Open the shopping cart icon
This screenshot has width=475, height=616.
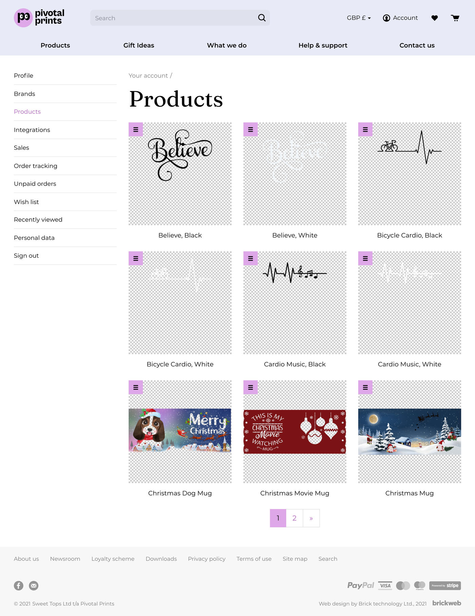pos(455,18)
